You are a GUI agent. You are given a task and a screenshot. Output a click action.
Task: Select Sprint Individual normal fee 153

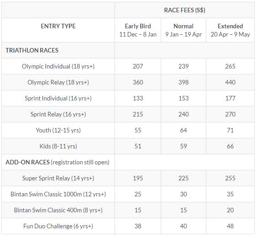coord(184,98)
